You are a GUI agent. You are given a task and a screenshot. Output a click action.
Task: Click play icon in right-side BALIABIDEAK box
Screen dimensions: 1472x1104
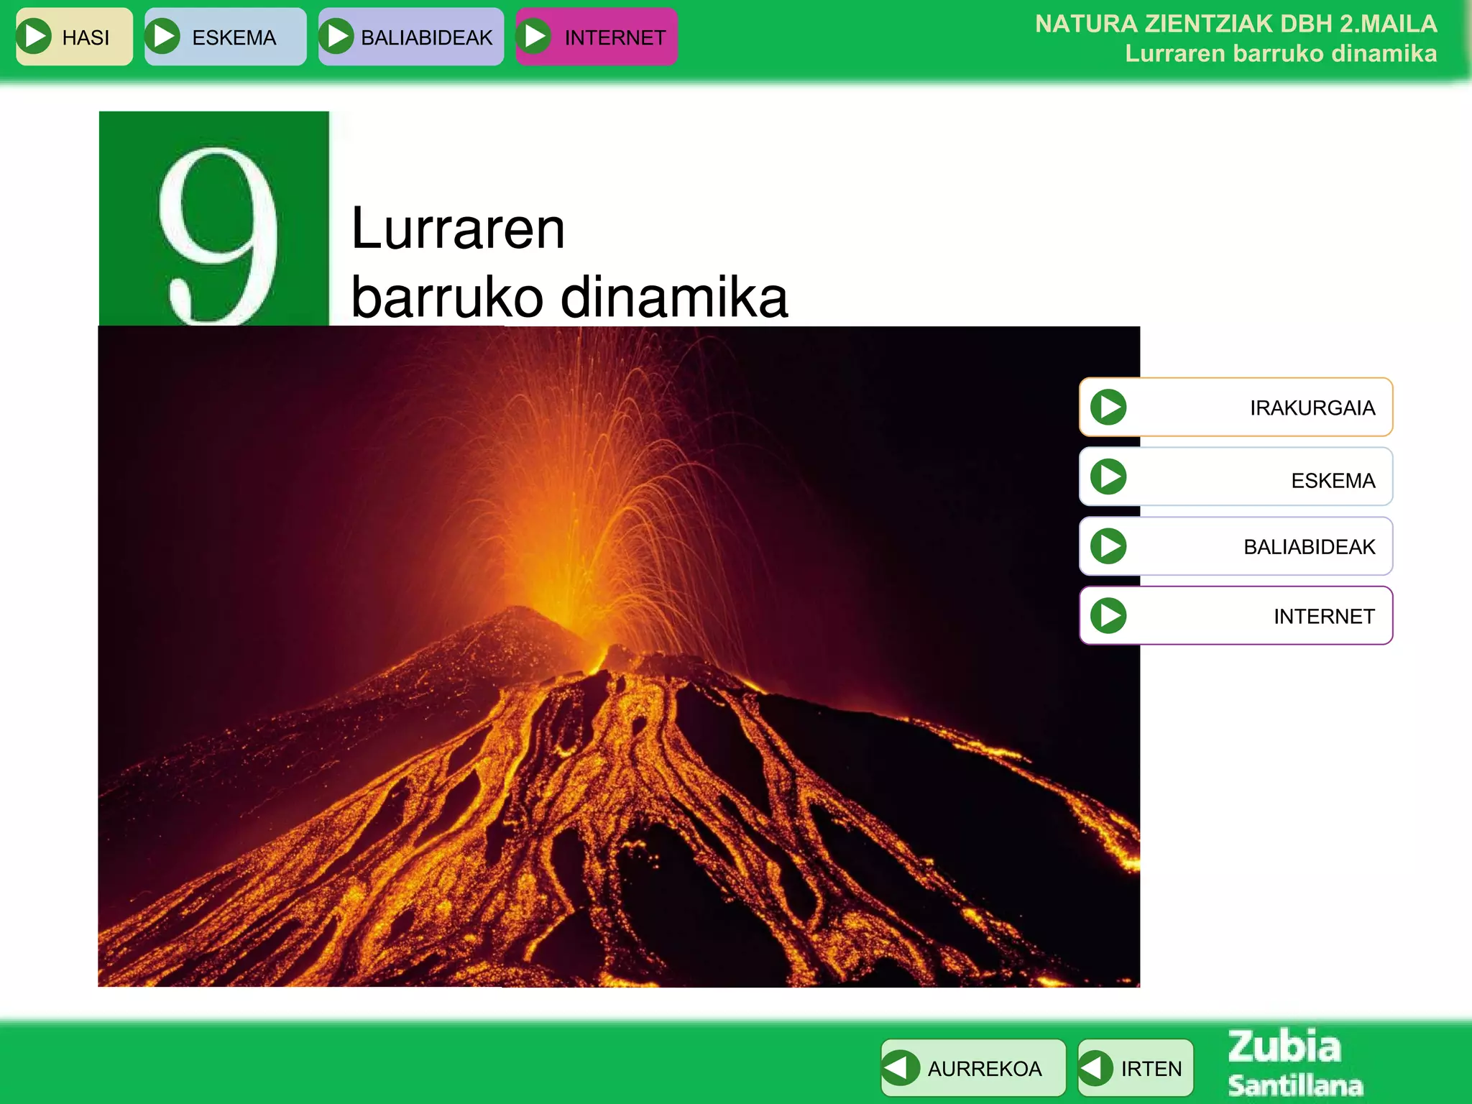pyautogui.click(x=1108, y=546)
